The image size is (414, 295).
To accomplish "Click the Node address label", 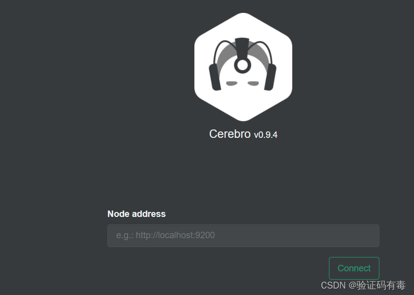I will [x=137, y=214].
